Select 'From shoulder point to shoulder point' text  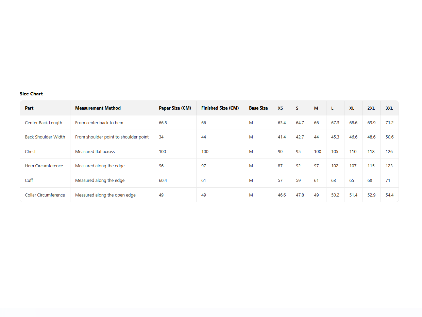tap(112, 137)
